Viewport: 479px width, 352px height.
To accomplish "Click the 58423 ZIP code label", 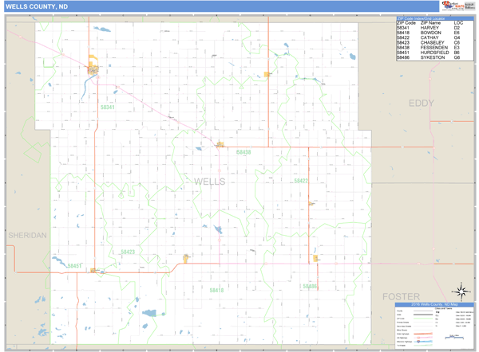I will [127, 252].
